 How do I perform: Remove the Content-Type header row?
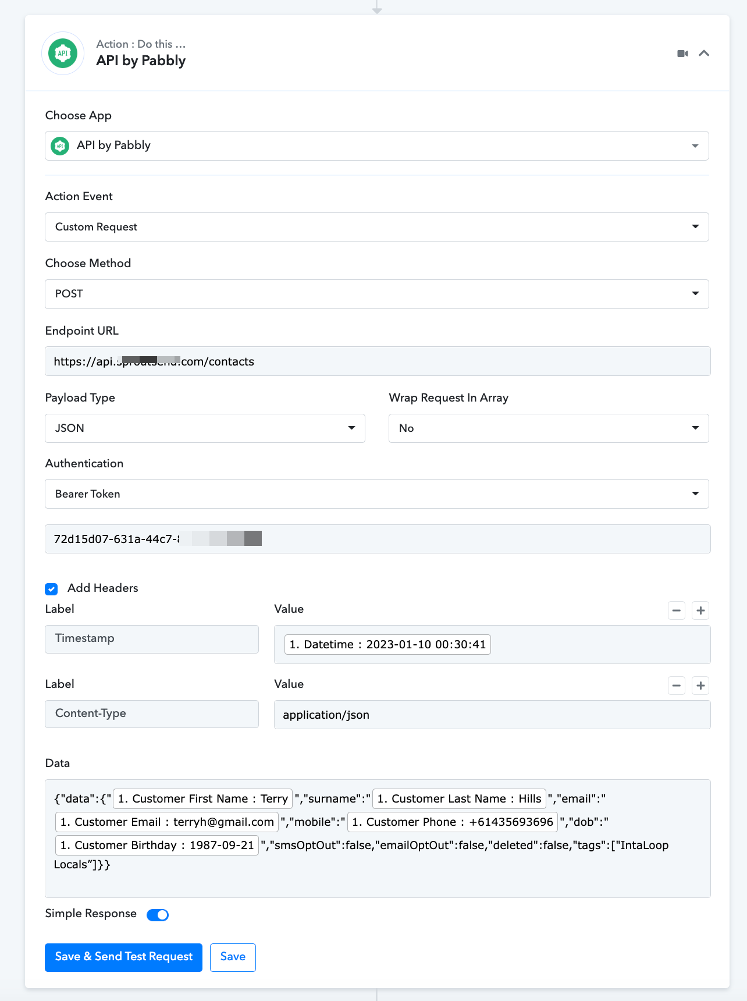(x=677, y=686)
